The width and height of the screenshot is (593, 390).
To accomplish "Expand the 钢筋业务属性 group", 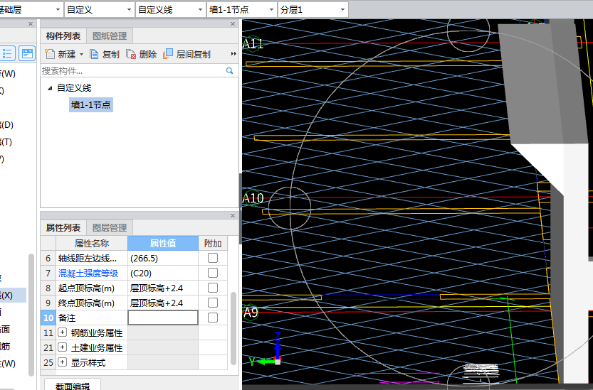I will click(x=63, y=332).
